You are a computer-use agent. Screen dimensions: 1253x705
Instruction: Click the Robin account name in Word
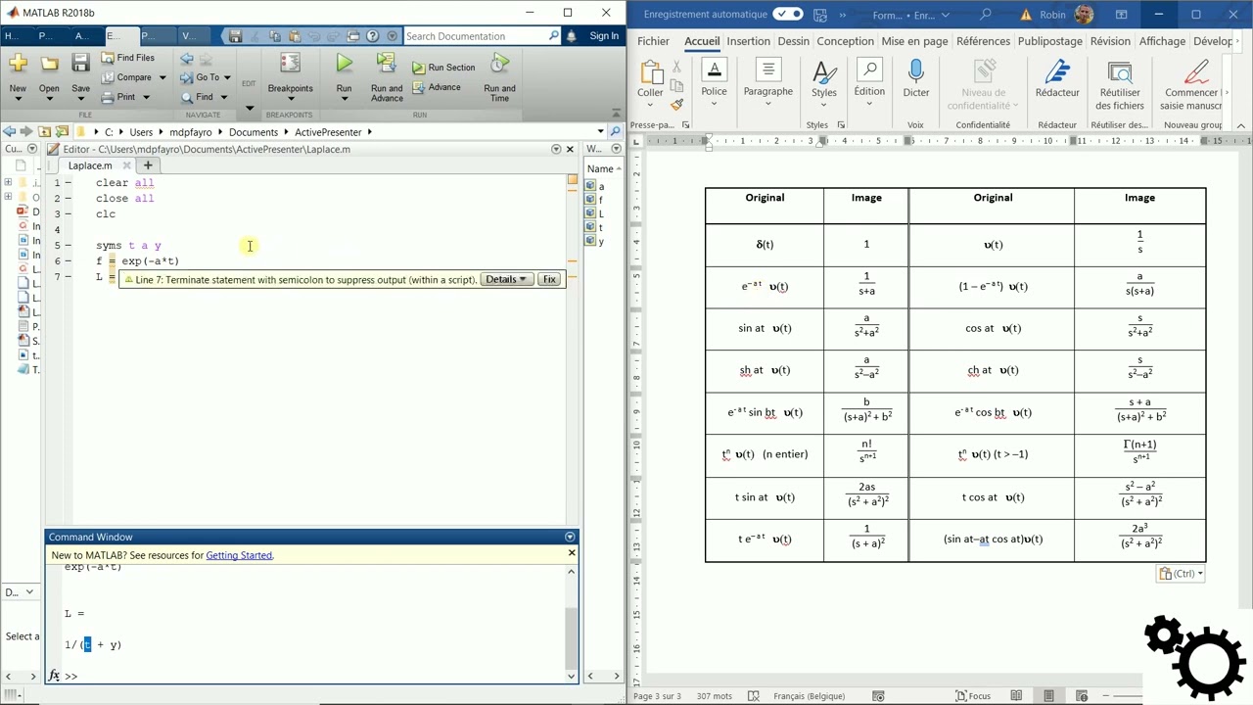coord(1052,15)
